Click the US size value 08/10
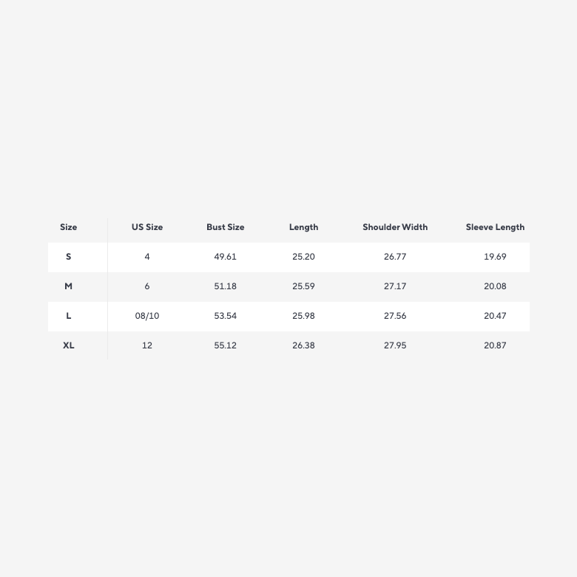Image resolution: width=577 pixels, height=577 pixels. (147, 316)
